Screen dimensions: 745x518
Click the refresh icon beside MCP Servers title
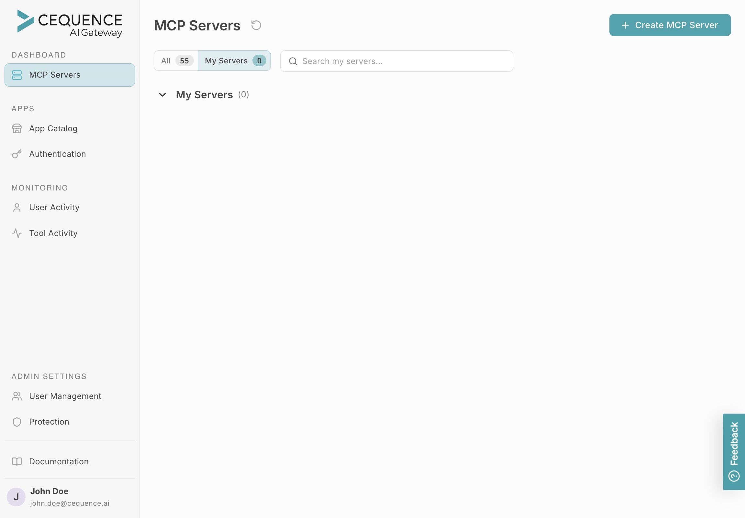coord(256,25)
